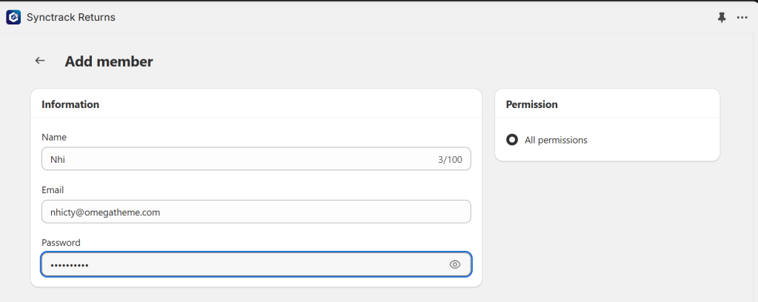Click the 3/100 character counter
This screenshot has width=758, height=302.
tap(450, 159)
